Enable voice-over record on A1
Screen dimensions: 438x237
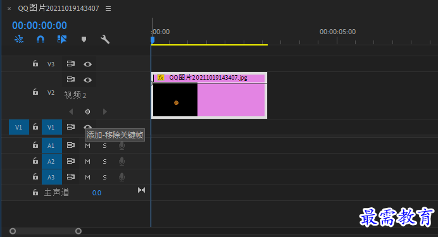point(122,145)
